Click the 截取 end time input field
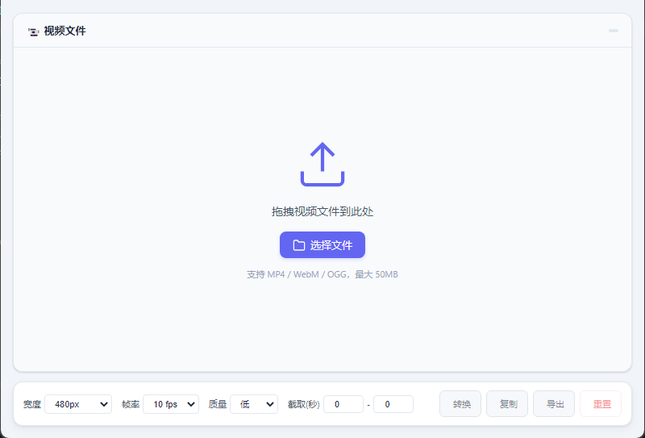Image resolution: width=645 pixels, height=438 pixels. (x=393, y=404)
